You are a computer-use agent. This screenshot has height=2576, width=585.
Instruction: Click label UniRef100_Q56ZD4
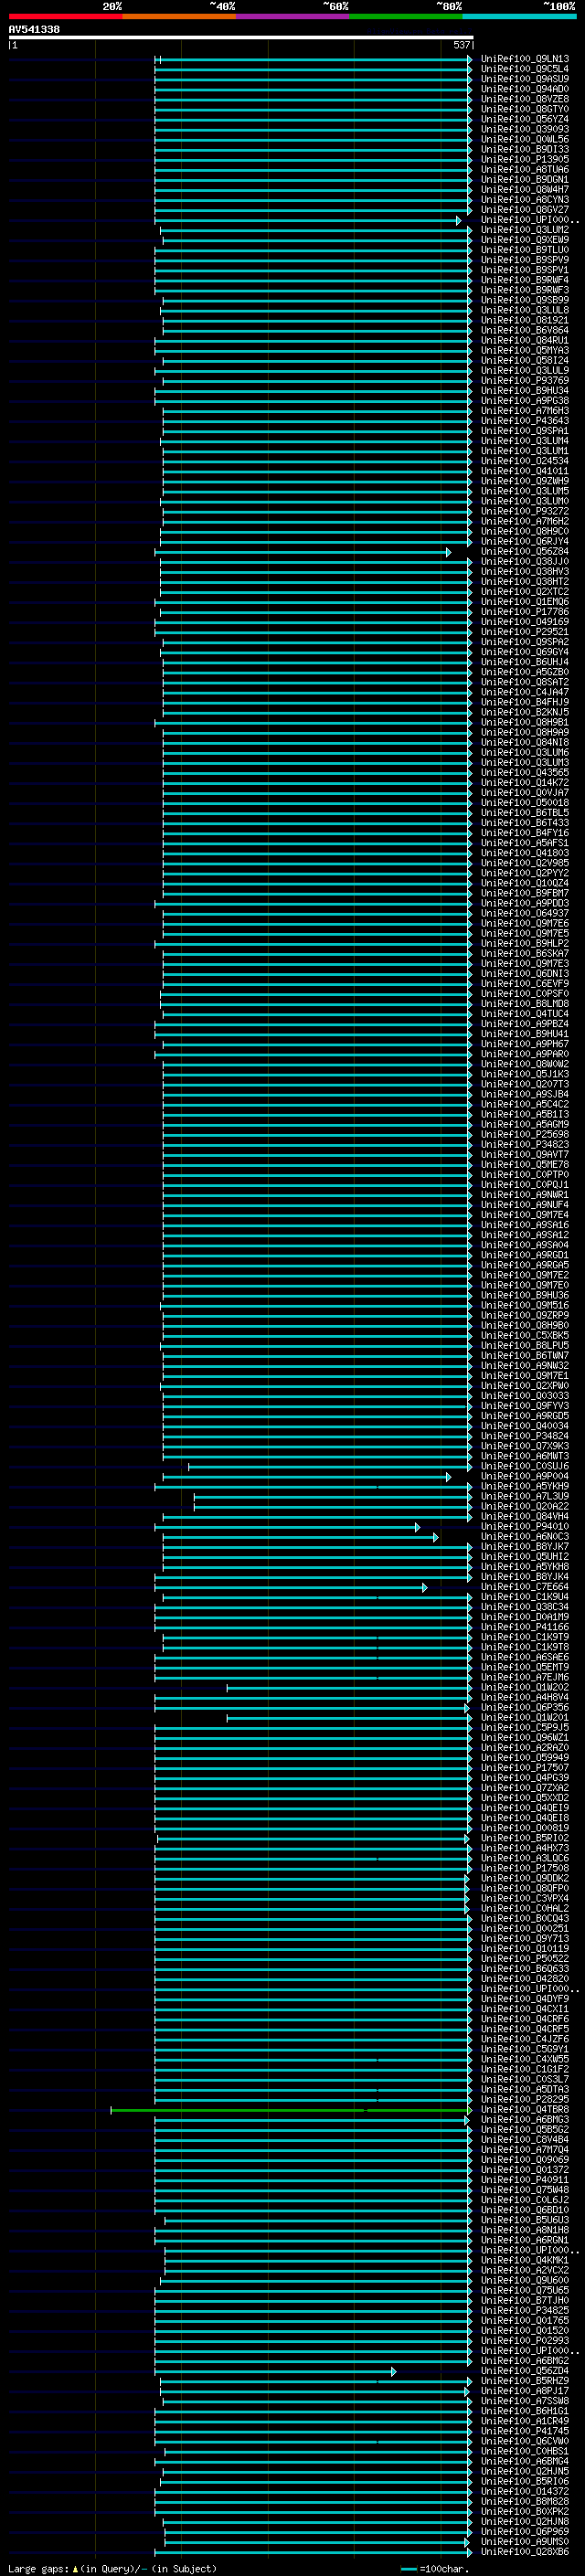[525, 2371]
